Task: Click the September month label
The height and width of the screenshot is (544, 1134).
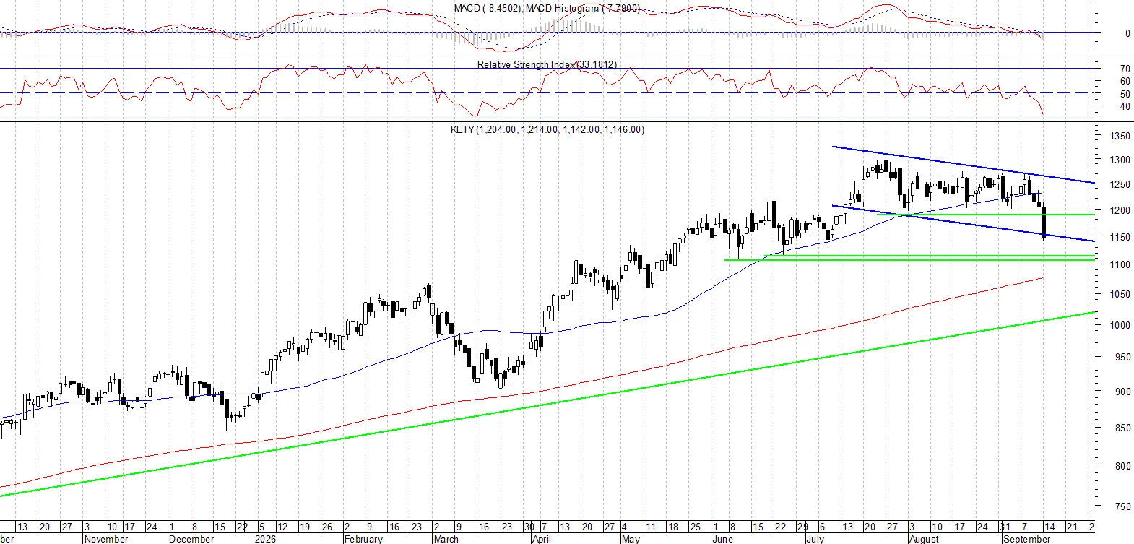Action: (x=1026, y=539)
